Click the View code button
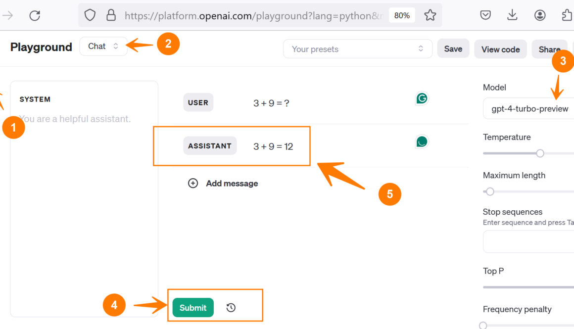 [500, 49]
